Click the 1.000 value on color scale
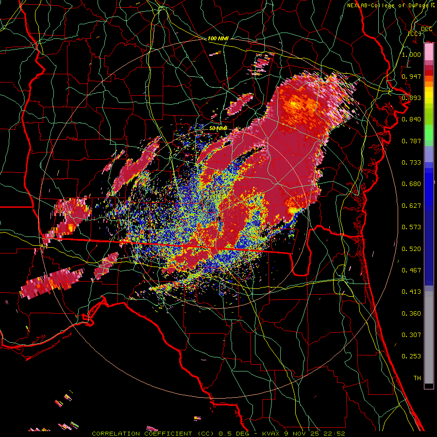Viewport: 437px width, 437px height. coord(411,54)
